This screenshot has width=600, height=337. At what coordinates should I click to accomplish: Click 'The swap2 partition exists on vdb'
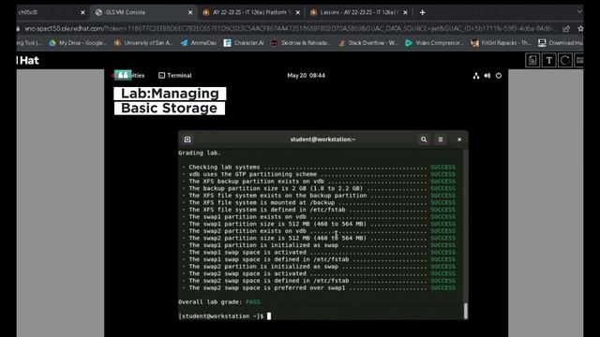click(247, 231)
